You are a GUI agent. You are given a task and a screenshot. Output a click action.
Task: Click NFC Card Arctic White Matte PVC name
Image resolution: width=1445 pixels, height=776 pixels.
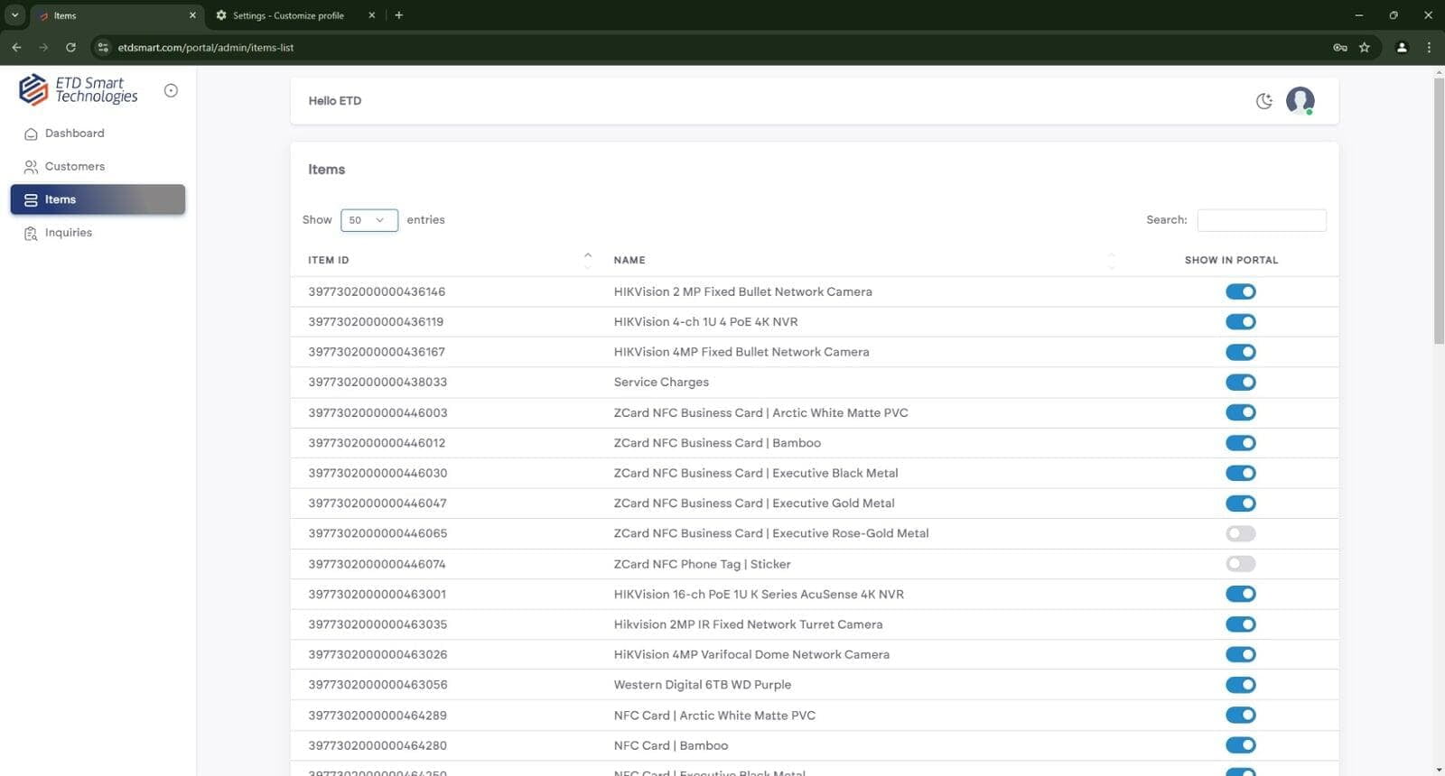tap(714, 716)
